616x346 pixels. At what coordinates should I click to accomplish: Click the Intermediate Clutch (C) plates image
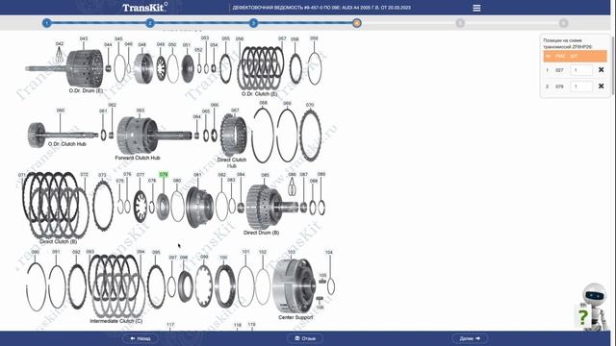point(116,285)
